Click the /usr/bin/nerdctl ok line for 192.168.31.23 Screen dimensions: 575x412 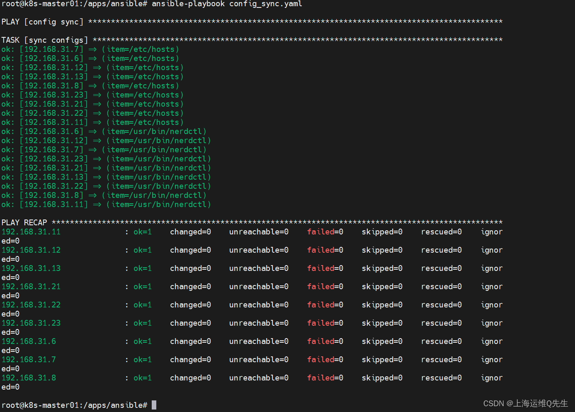(106, 159)
